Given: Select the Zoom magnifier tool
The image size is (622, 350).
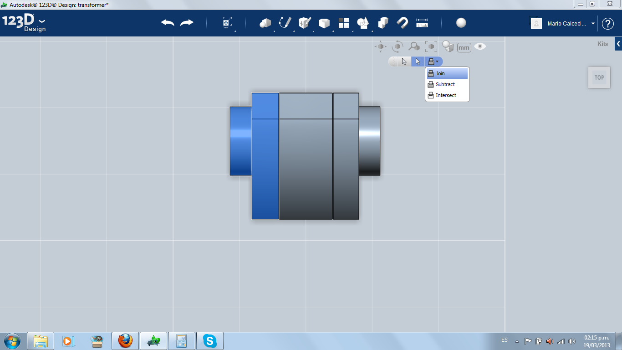Looking at the screenshot, I should [414, 46].
